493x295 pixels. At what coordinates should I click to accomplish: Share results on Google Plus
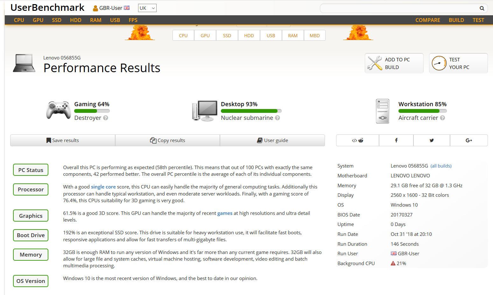pos(469,141)
